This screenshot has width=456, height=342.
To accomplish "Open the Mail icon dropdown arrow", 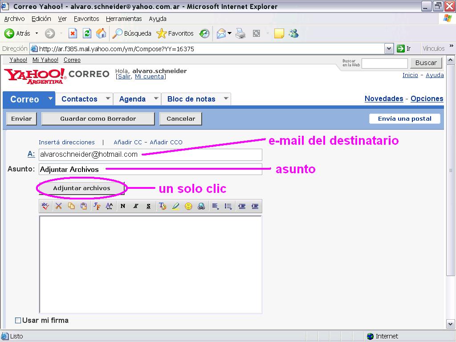I will (229, 33).
